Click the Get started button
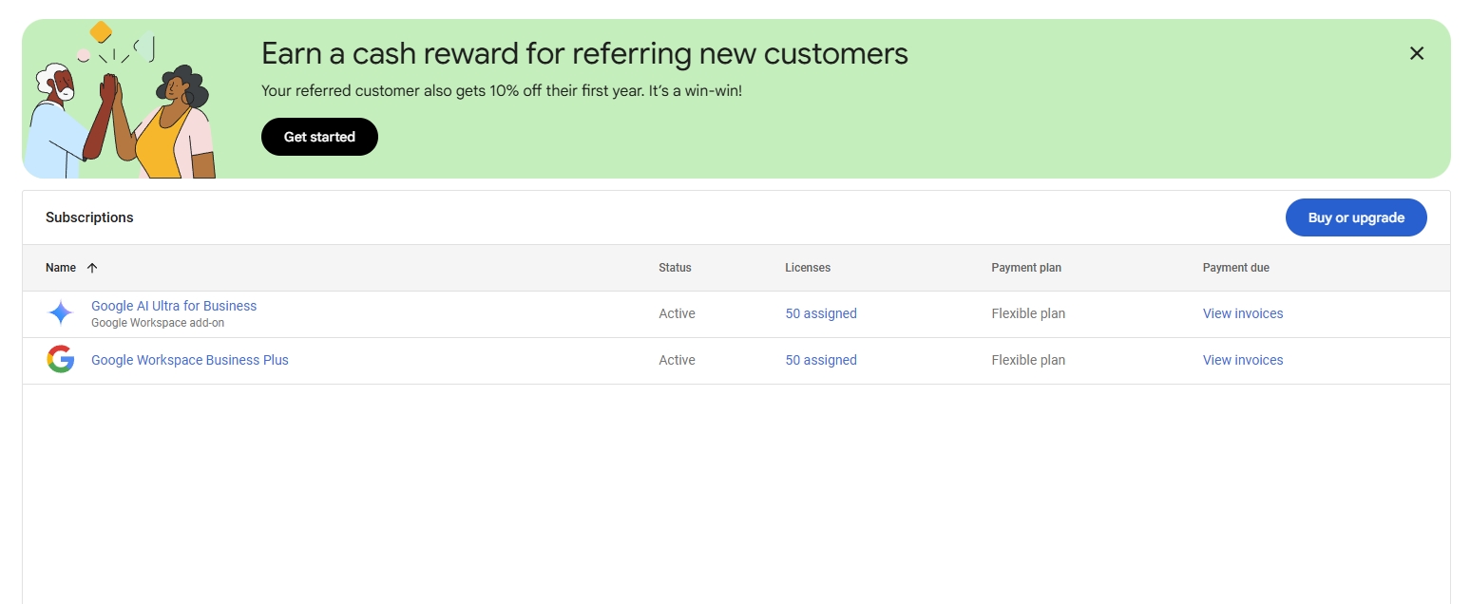The width and height of the screenshot is (1471, 604). (319, 137)
